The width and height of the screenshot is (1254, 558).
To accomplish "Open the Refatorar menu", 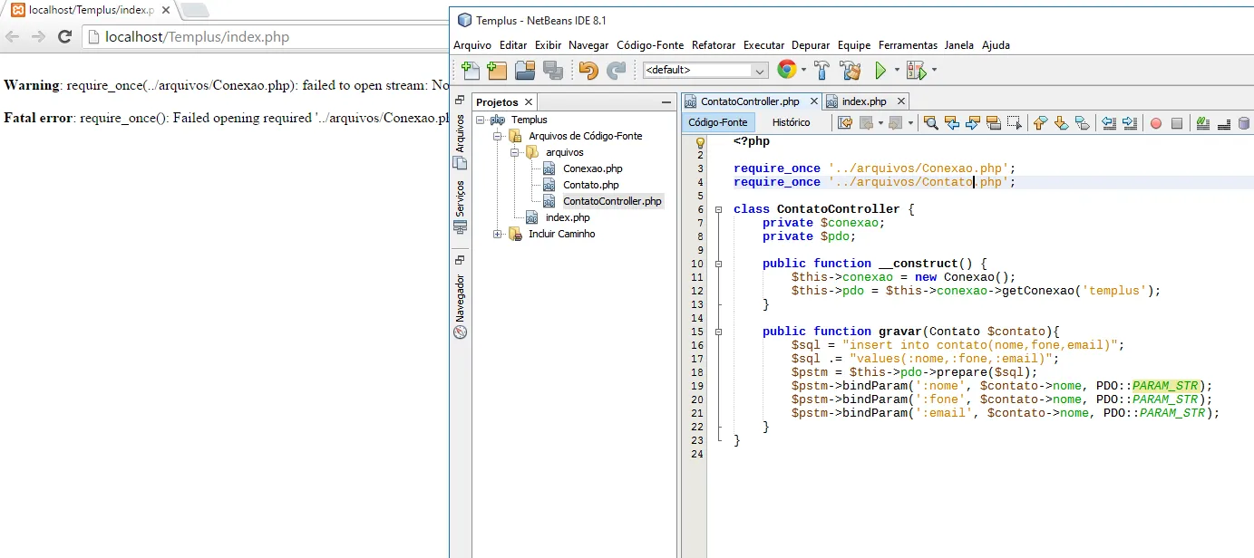I will coord(713,45).
